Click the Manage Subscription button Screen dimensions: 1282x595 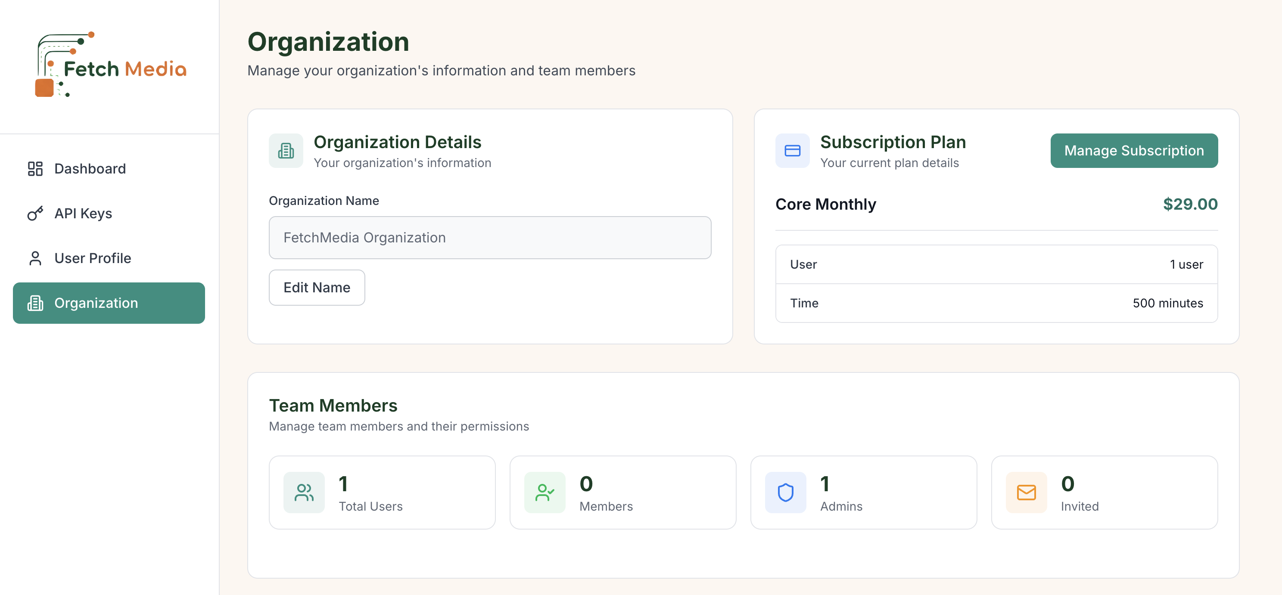coord(1134,150)
